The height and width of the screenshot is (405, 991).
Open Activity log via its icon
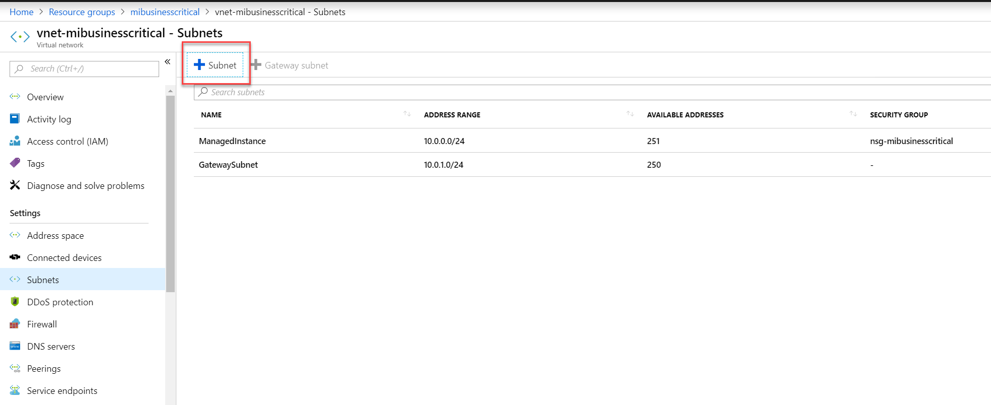(x=15, y=119)
